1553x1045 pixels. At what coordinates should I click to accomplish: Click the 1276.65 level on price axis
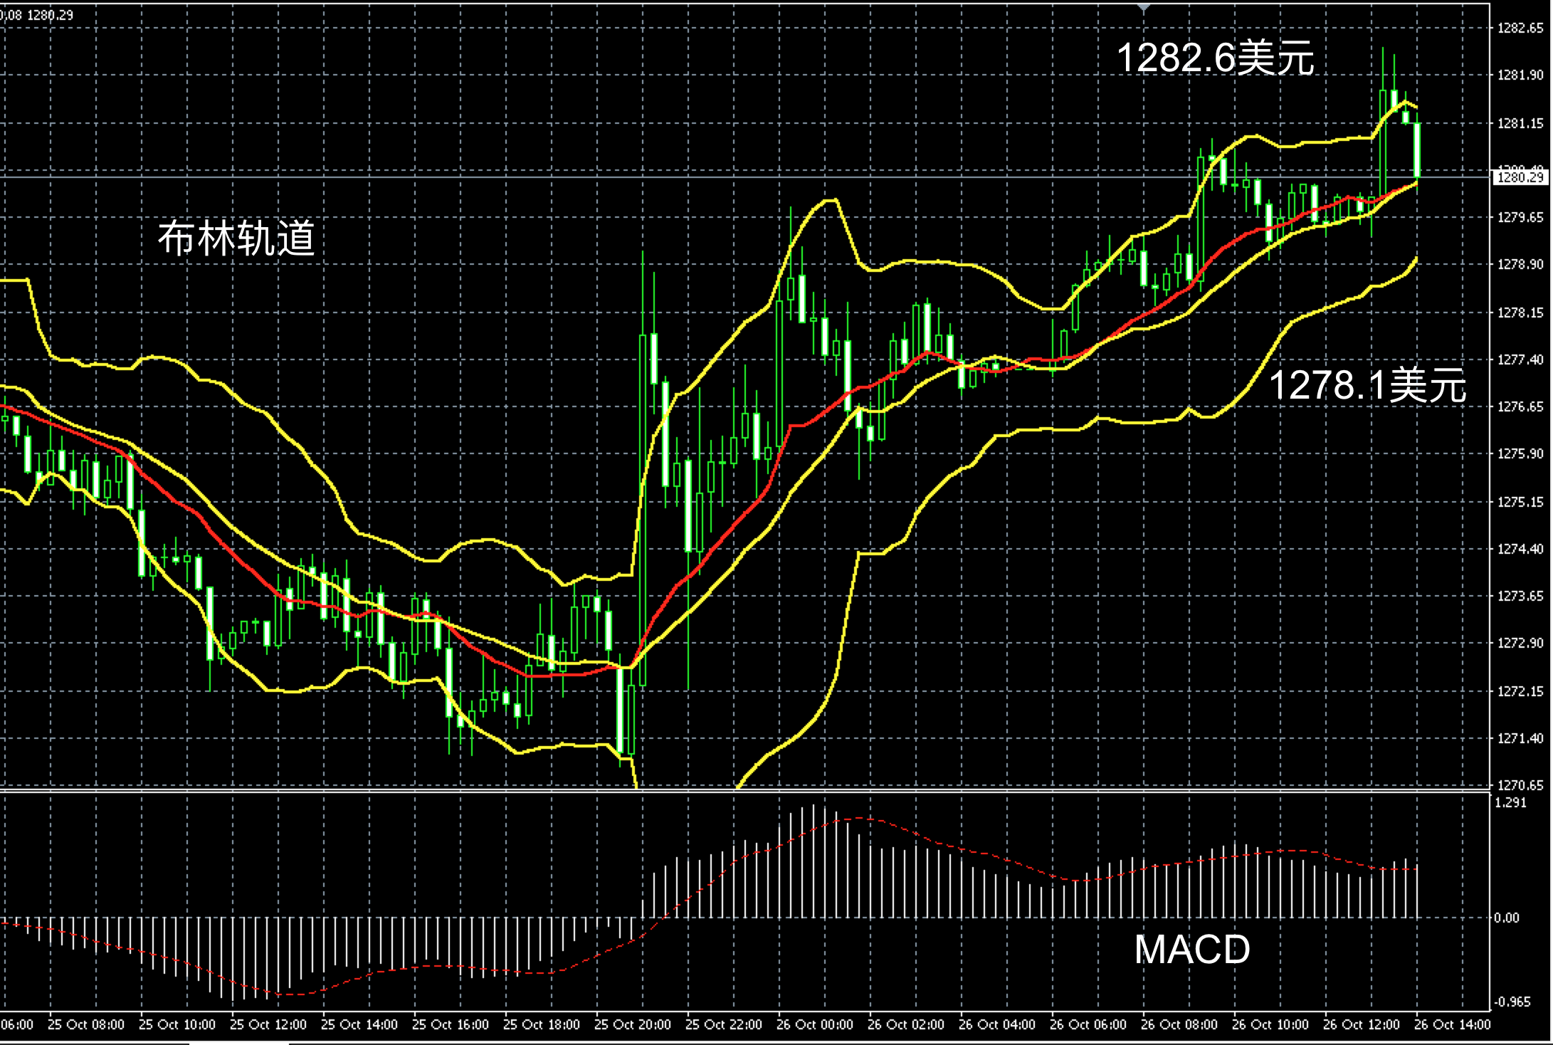point(1520,406)
